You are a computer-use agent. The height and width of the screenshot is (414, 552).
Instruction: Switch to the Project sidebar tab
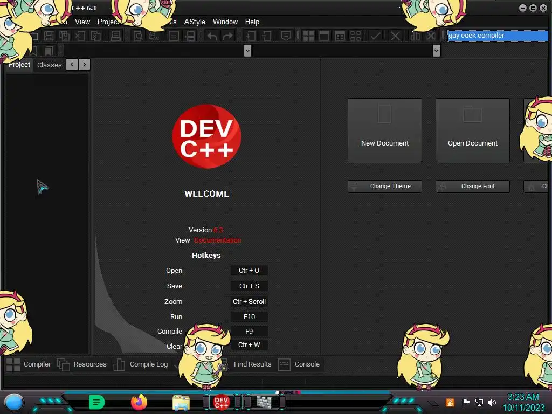tap(19, 65)
